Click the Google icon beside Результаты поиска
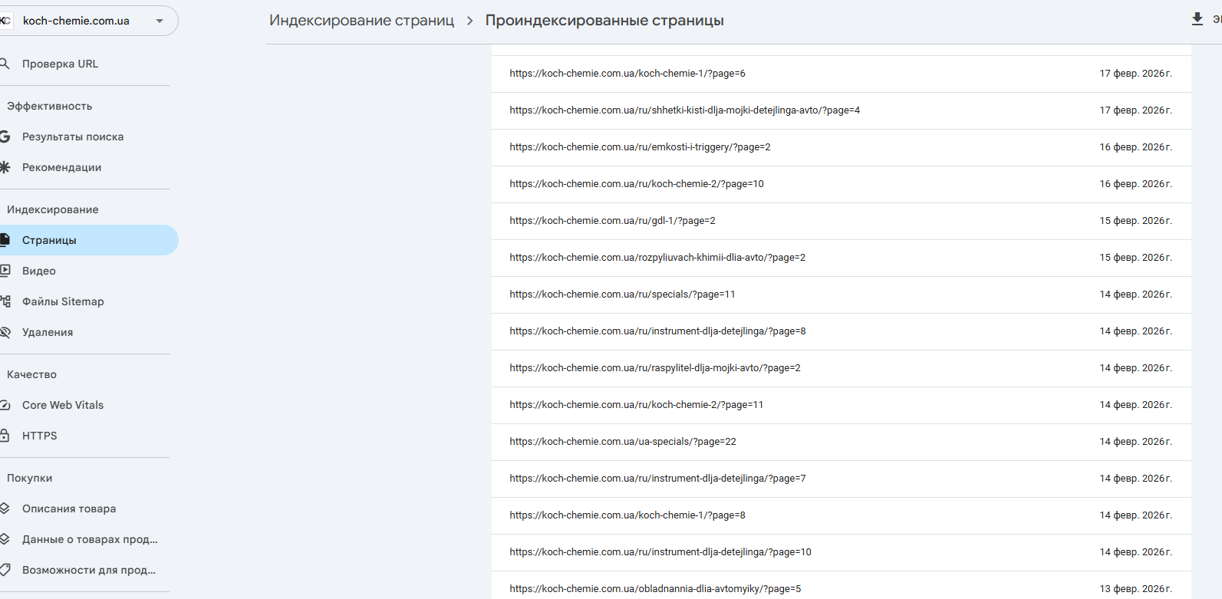The height and width of the screenshot is (599, 1222). click(5, 137)
